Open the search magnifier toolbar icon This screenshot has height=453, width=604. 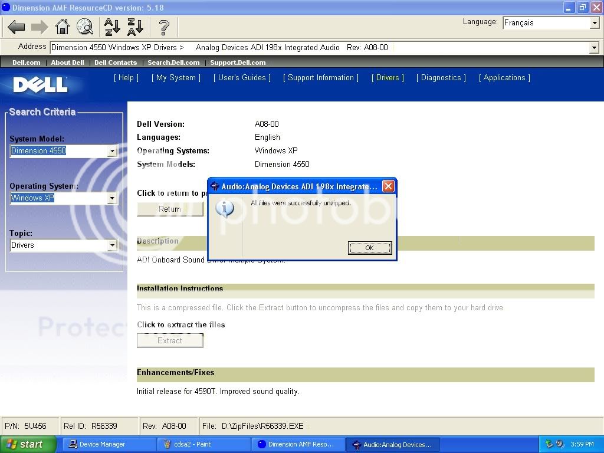click(85, 27)
